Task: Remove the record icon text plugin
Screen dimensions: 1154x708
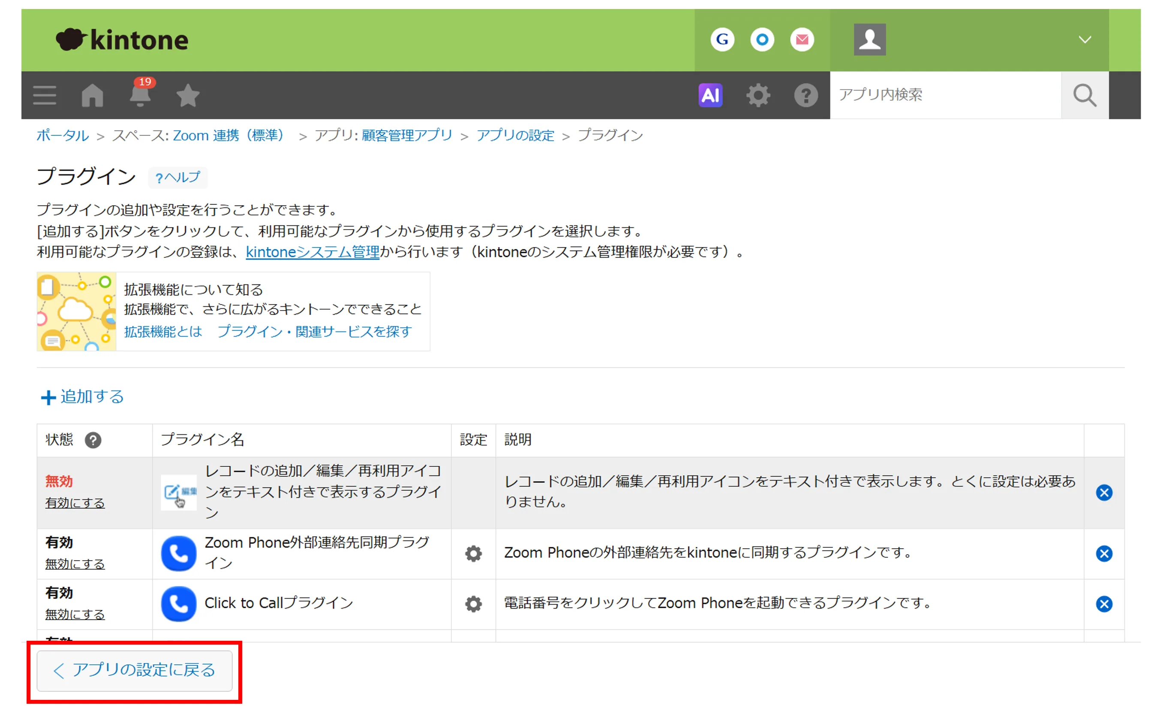Action: (1104, 493)
